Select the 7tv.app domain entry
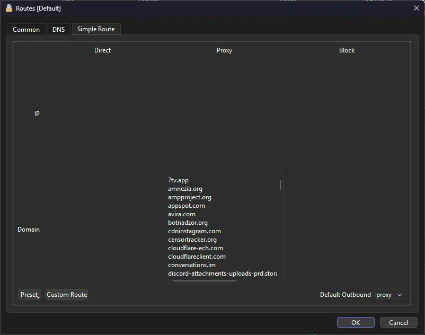425x335 pixels. tap(178, 180)
